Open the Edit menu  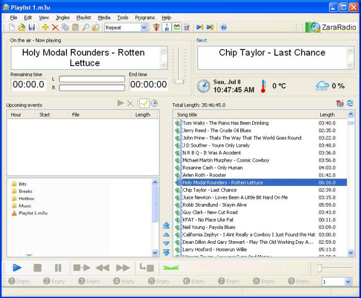[28, 18]
